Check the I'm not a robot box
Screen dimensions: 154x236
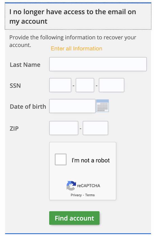click(61, 159)
